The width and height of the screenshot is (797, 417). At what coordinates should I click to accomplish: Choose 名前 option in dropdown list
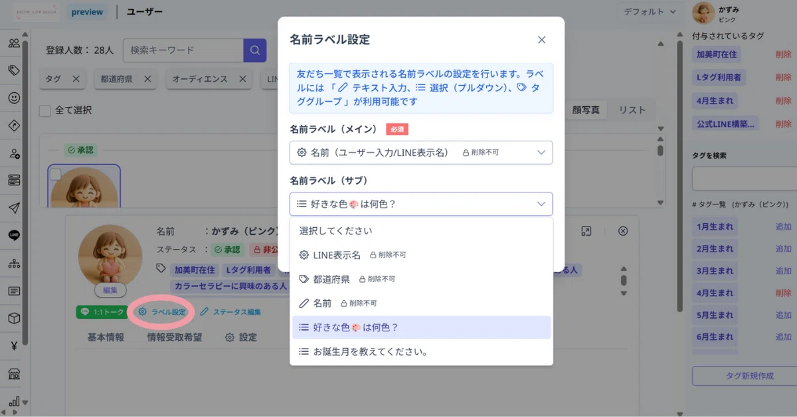[421, 303]
